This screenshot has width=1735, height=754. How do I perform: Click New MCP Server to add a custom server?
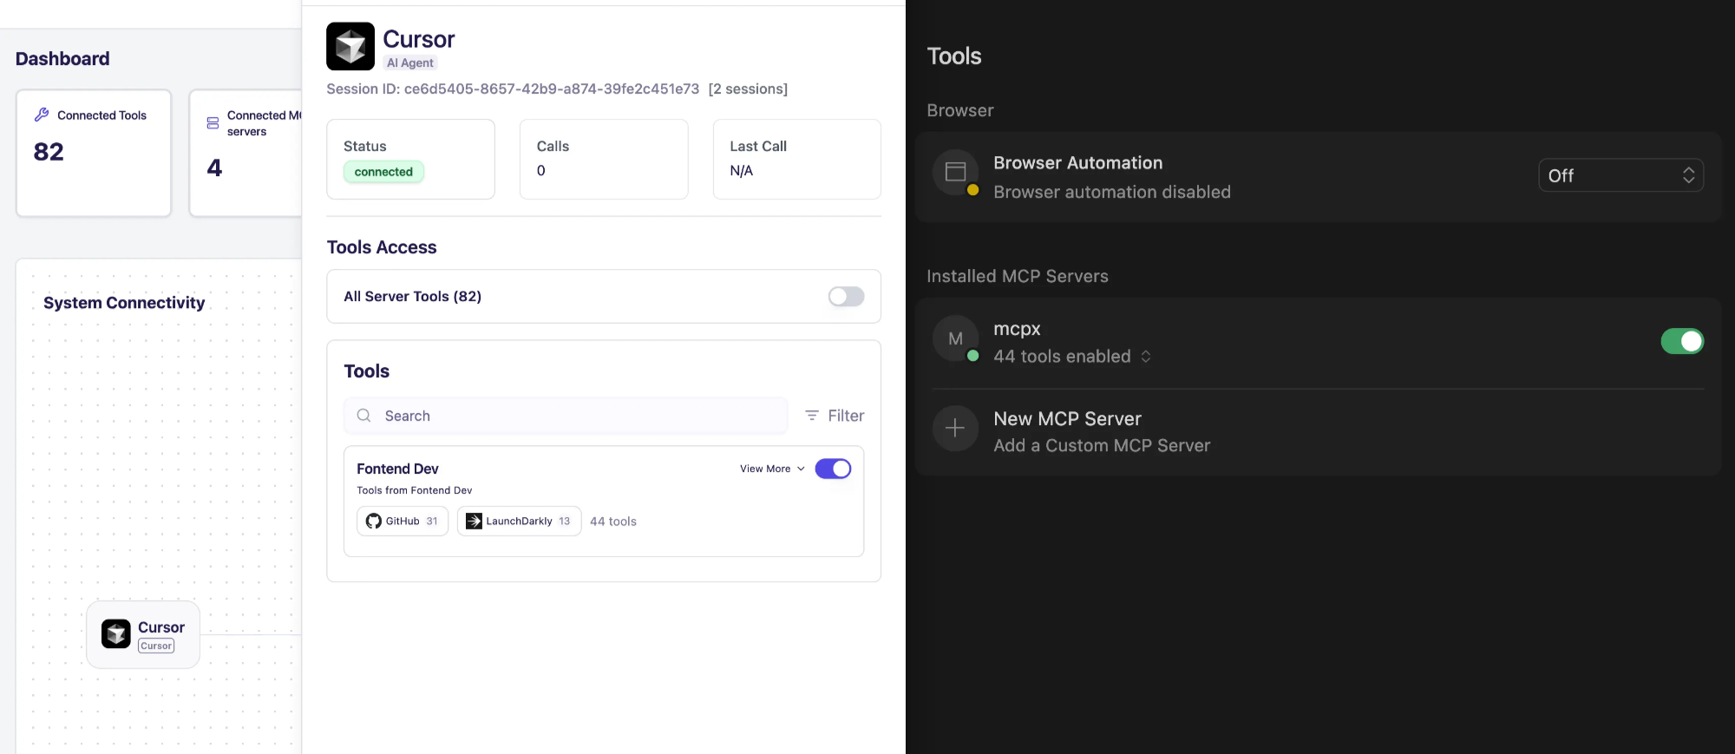coord(1318,431)
